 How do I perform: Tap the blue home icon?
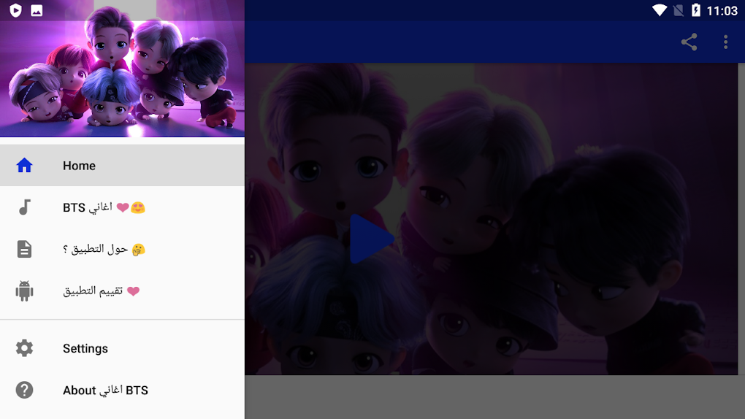24,165
